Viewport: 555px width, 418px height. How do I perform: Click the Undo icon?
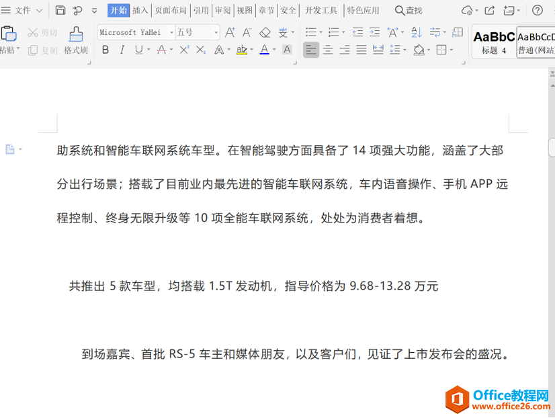[x=77, y=11]
